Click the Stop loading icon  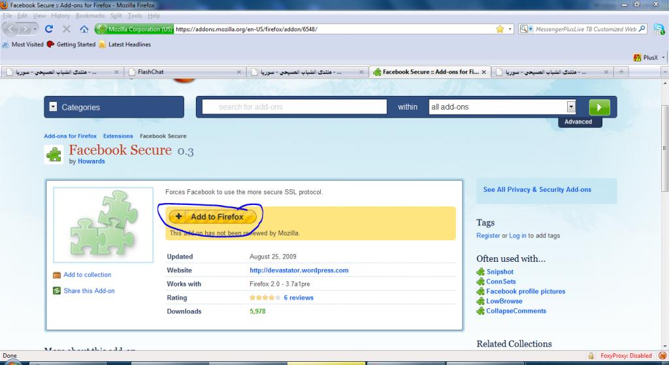pyautogui.click(x=66, y=29)
